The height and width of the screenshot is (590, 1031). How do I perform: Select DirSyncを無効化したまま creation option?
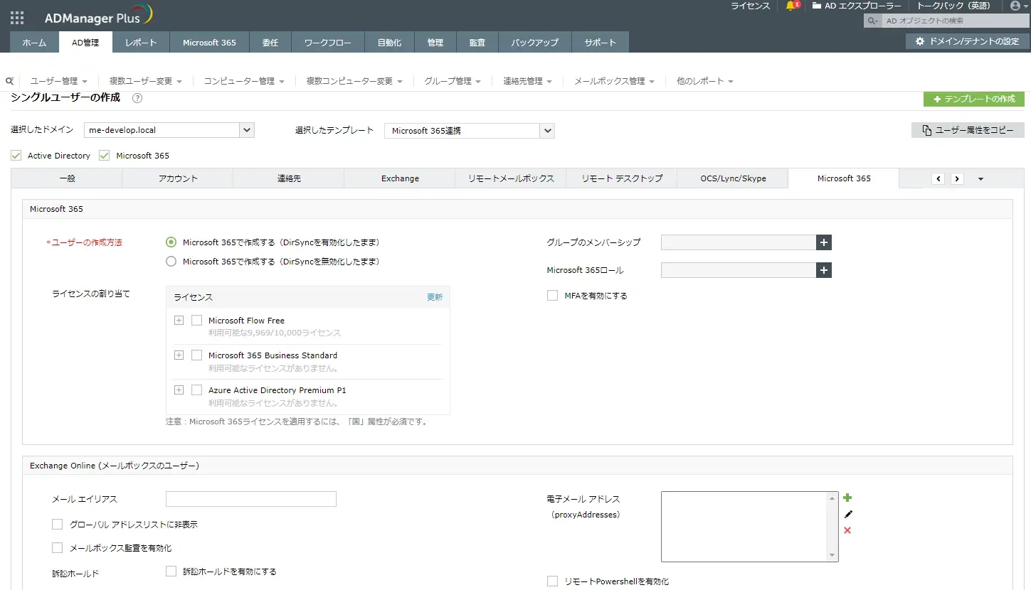(x=171, y=262)
